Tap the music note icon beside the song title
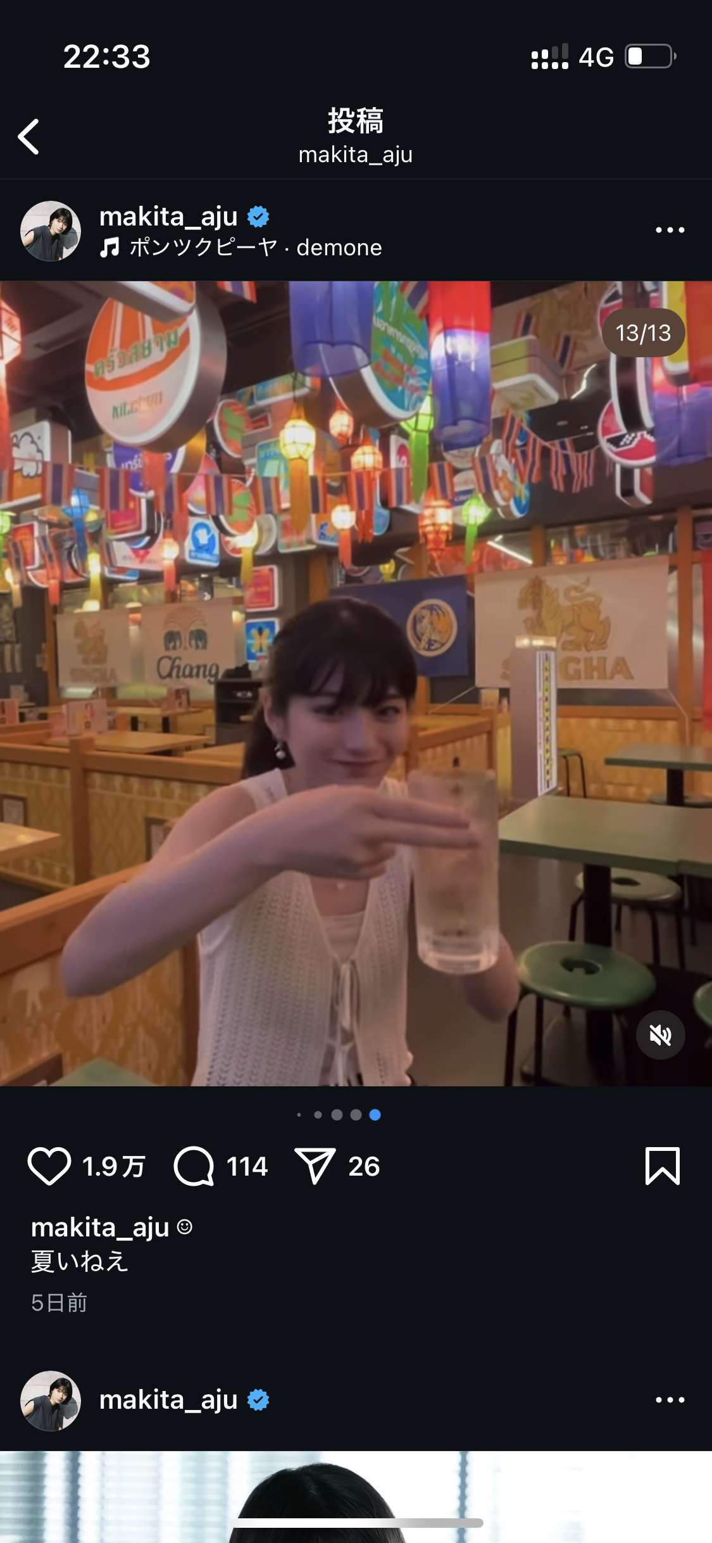 (110, 247)
